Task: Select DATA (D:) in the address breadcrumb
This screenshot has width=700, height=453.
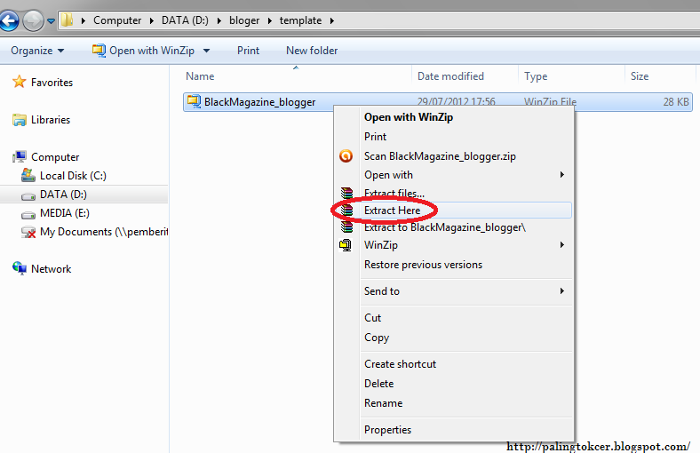Action: click(x=185, y=20)
